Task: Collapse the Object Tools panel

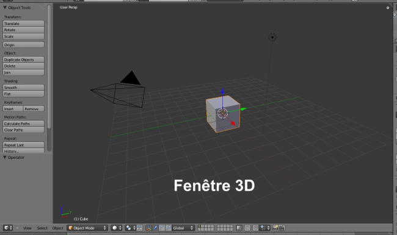Action: tap(5, 7)
